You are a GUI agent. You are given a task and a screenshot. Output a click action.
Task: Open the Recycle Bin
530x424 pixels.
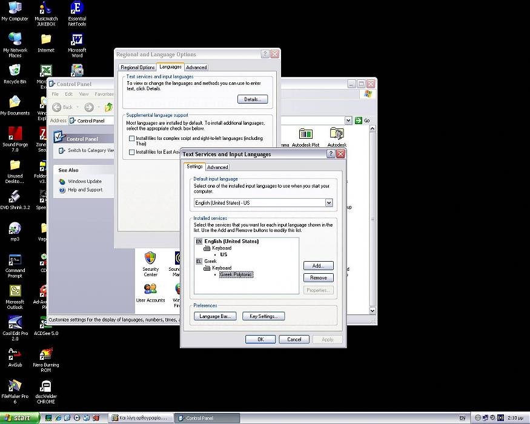[15, 74]
